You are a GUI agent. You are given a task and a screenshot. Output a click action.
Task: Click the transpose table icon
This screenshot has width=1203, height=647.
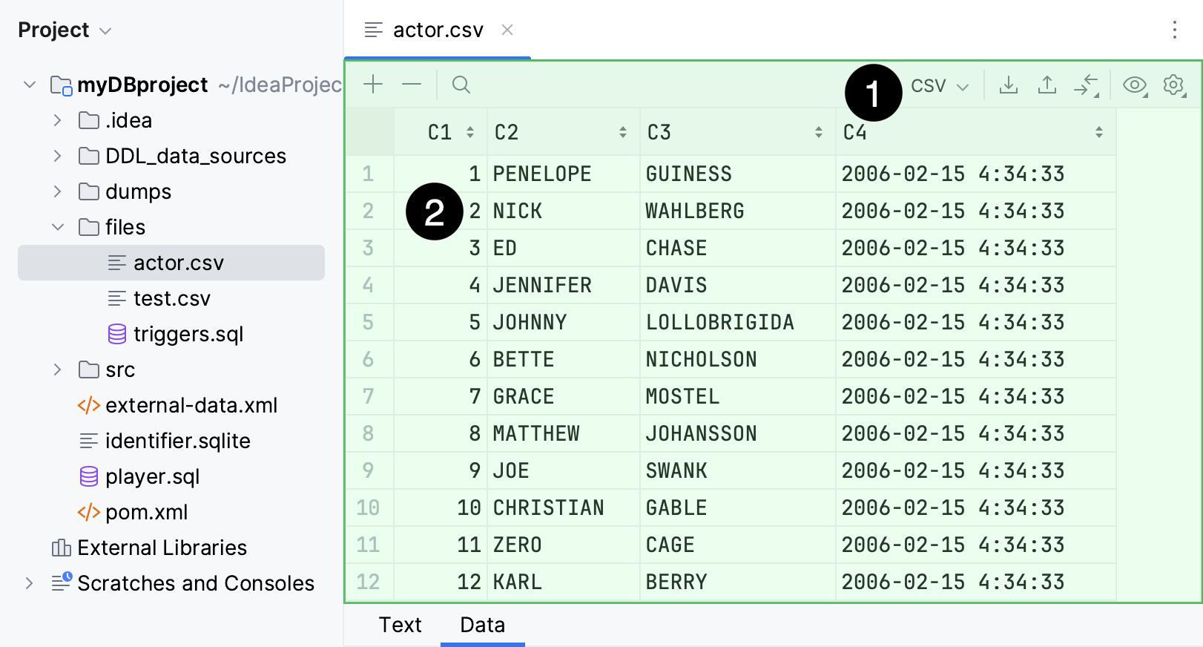point(1086,85)
